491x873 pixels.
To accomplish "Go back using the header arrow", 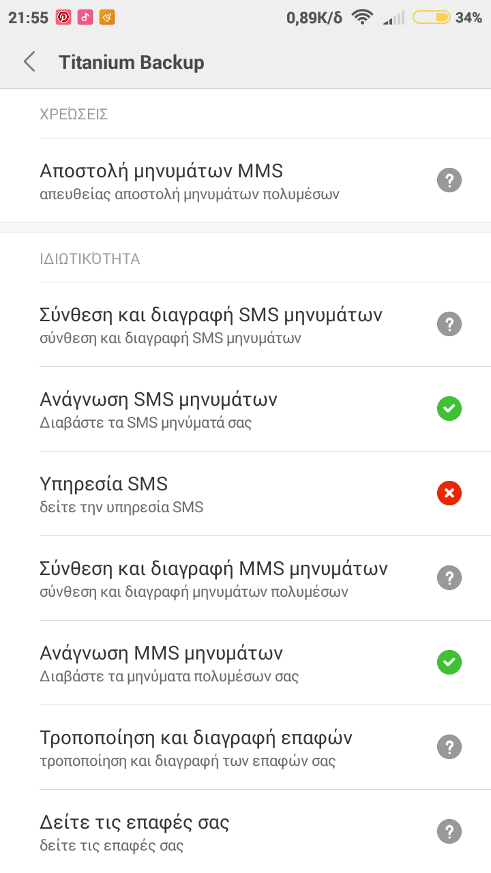I will (x=29, y=62).
